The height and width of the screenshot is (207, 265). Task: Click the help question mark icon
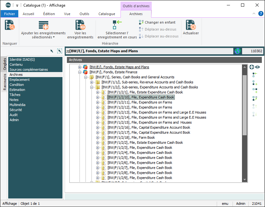pyautogui.click(x=261, y=14)
